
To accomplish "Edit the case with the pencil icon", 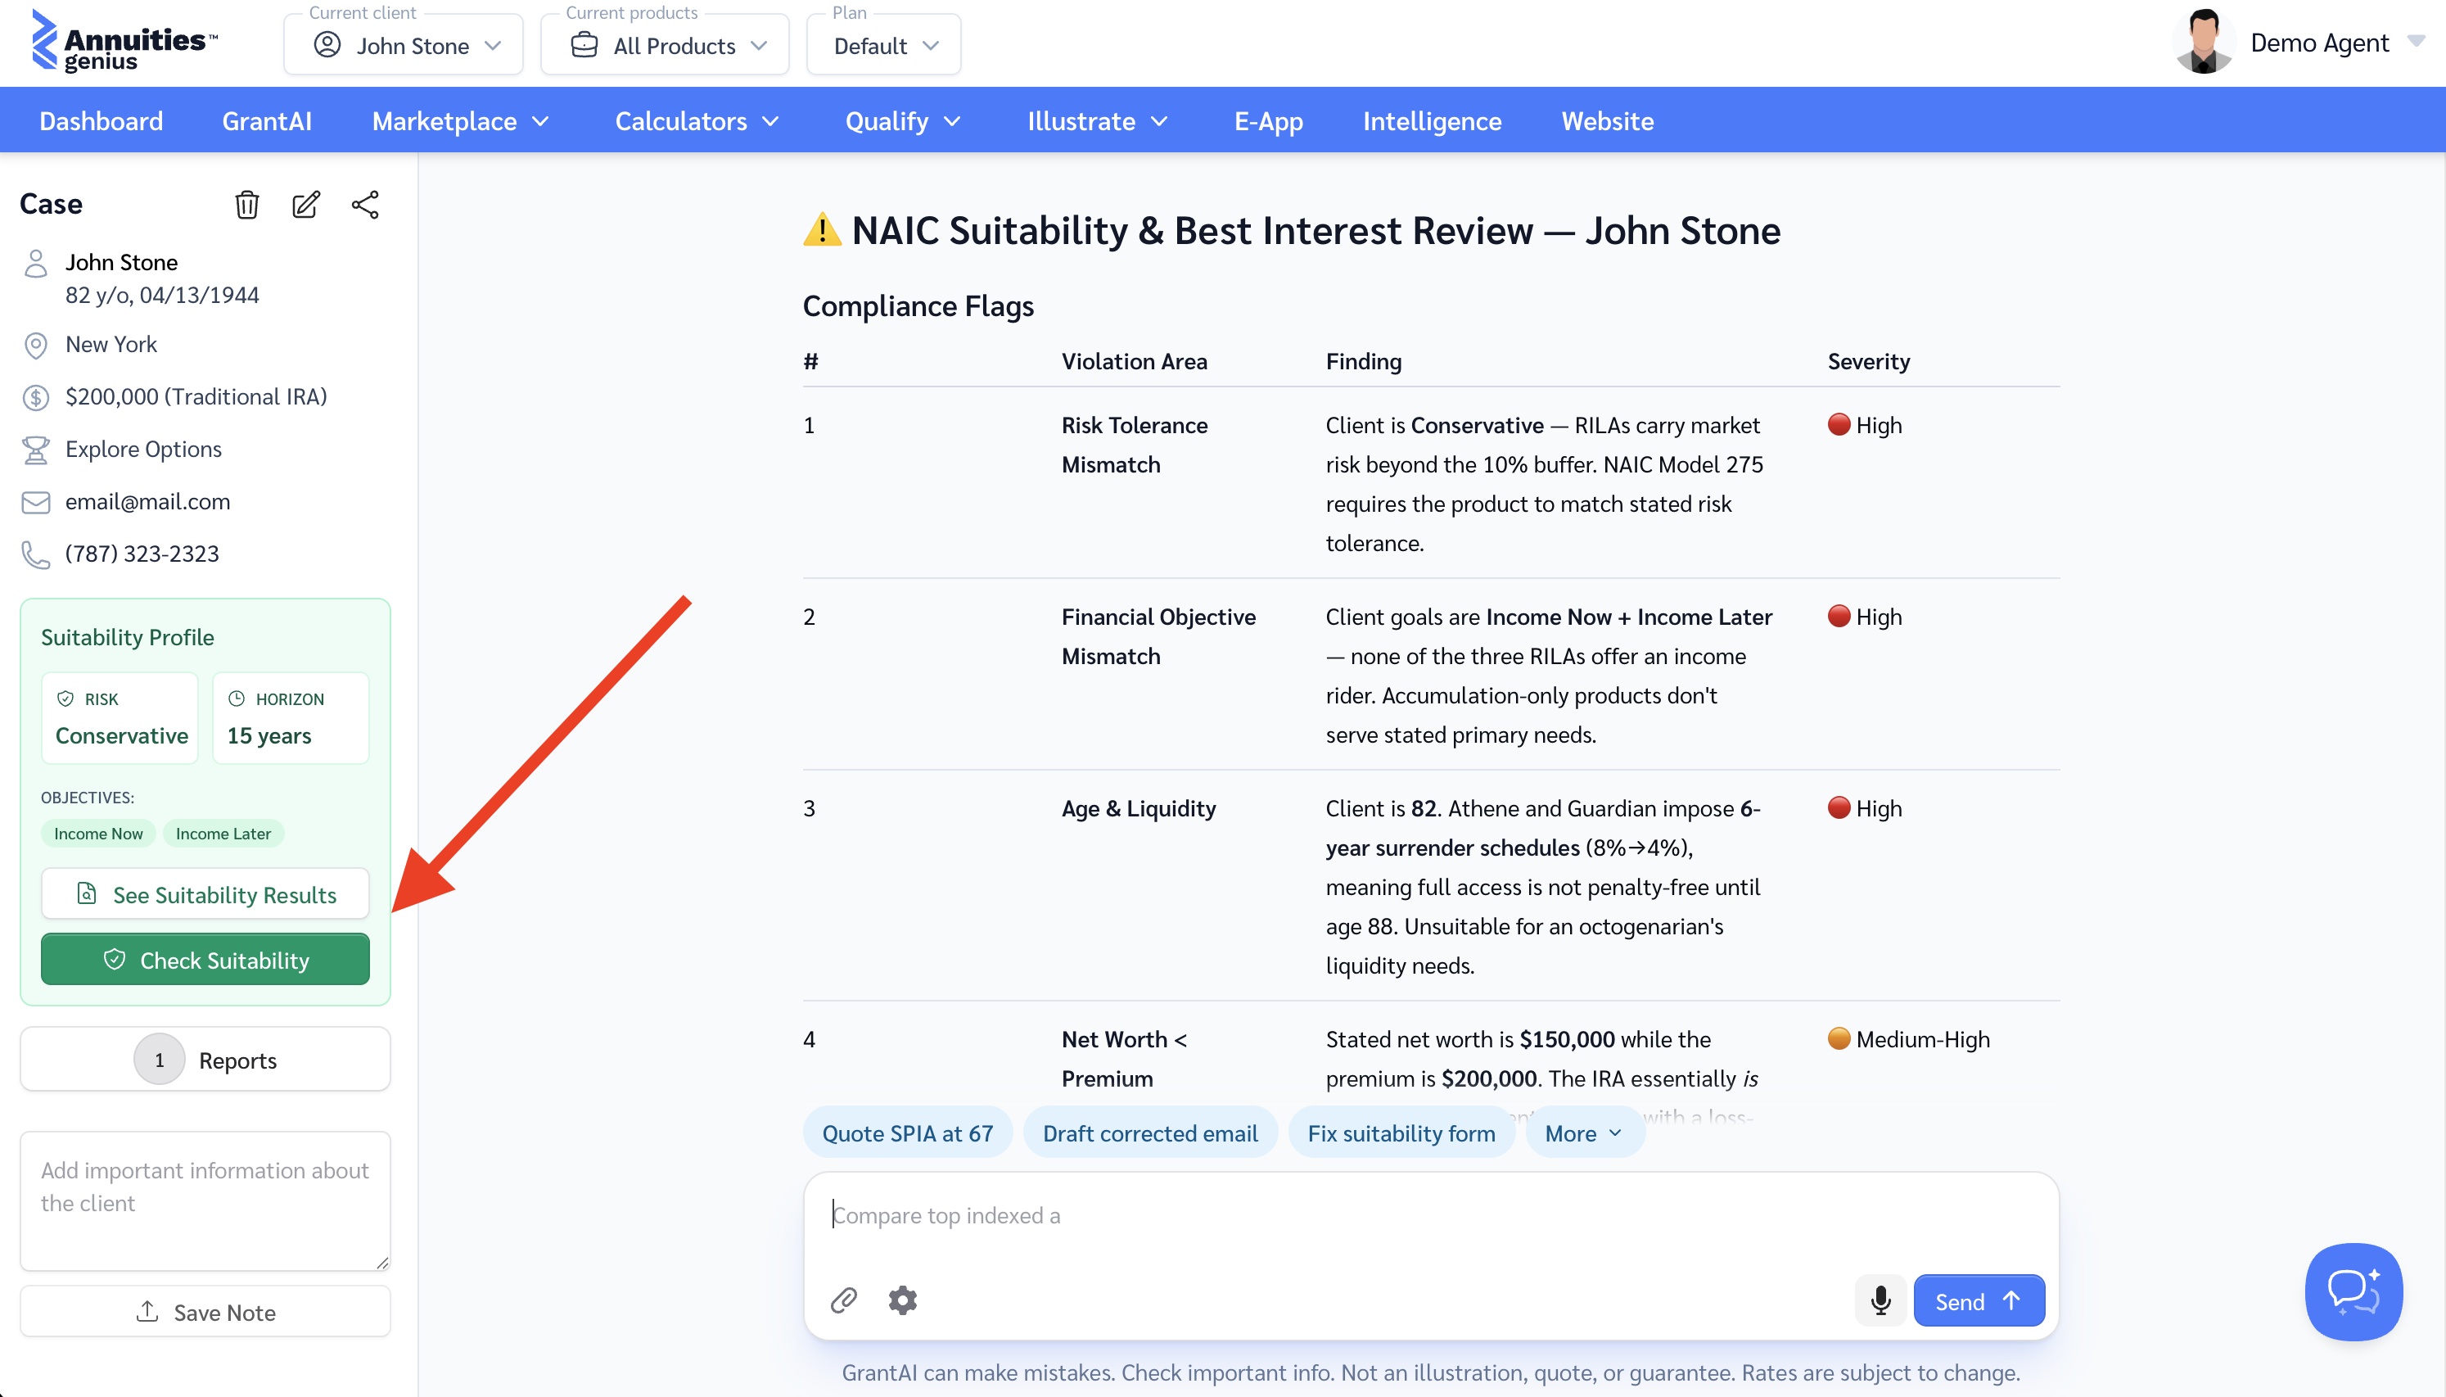I will [306, 205].
